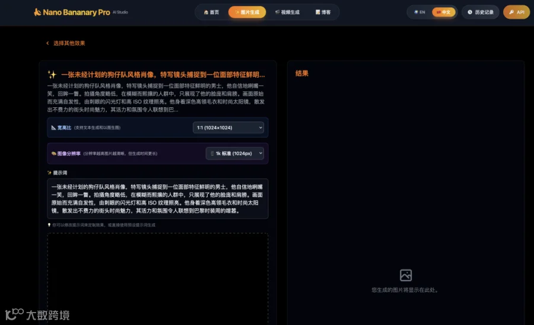This screenshot has width=534, height=325.
Task: Go to the 视频生成 video generation tab
Action: (x=287, y=12)
